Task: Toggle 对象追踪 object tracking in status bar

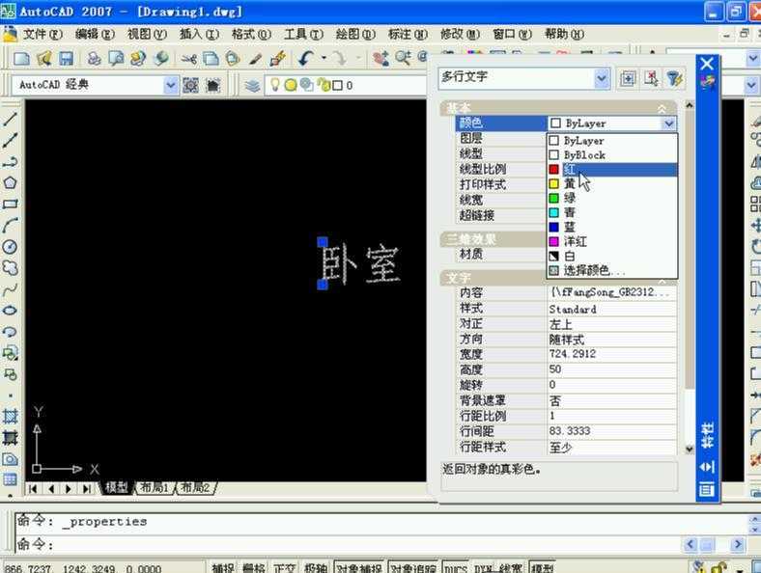Action: click(413, 567)
